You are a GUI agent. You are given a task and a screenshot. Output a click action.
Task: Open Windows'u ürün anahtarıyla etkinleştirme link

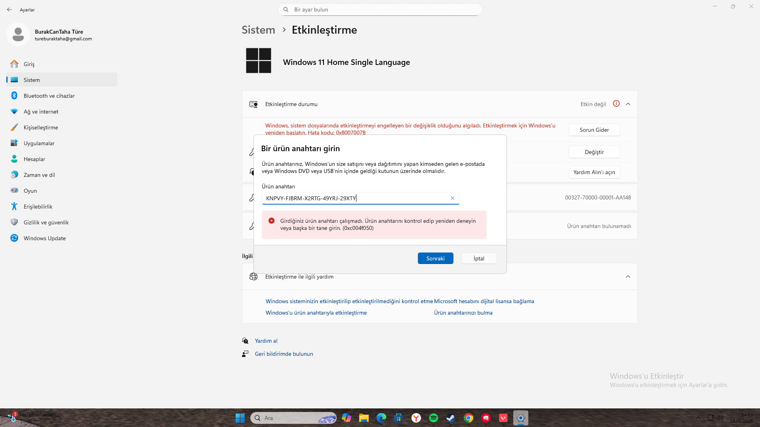(x=316, y=313)
